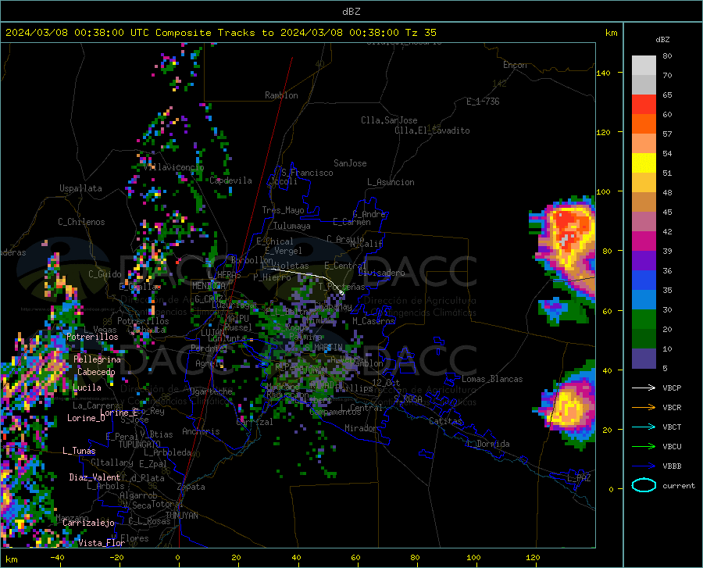Click the Zapata place label
The width and height of the screenshot is (703, 568).
pyautogui.click(x=191, y=487)
